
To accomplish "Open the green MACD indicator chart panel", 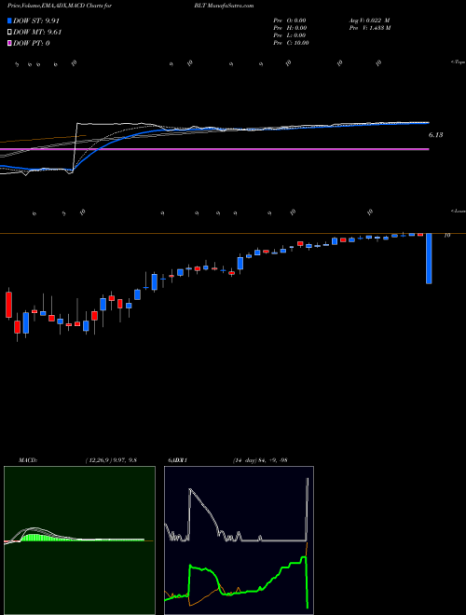I will point(79,540).
